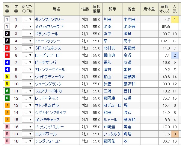The width and height of the screenshot is (181, 147).
Task: Open mark dropdown for horse number 1
Action: click(x=28, y=19)
